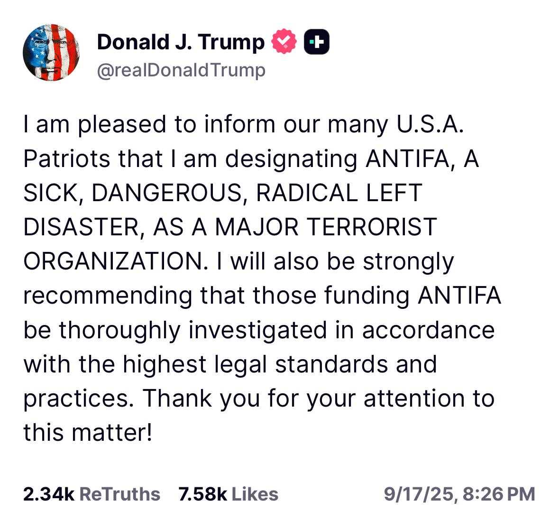View the 2.34k ReTruths count
This screenshot has height=520, width=559.
click(x=49, y=494)
